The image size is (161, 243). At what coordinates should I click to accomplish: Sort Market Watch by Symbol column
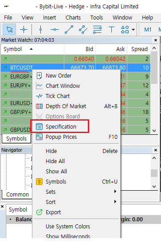pyautogui.click(x=32, y=49)
